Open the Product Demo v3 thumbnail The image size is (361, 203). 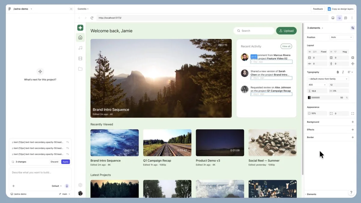220,143
